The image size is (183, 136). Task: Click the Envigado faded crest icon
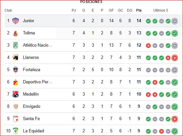pyautogui.click(x=15, y=107)
